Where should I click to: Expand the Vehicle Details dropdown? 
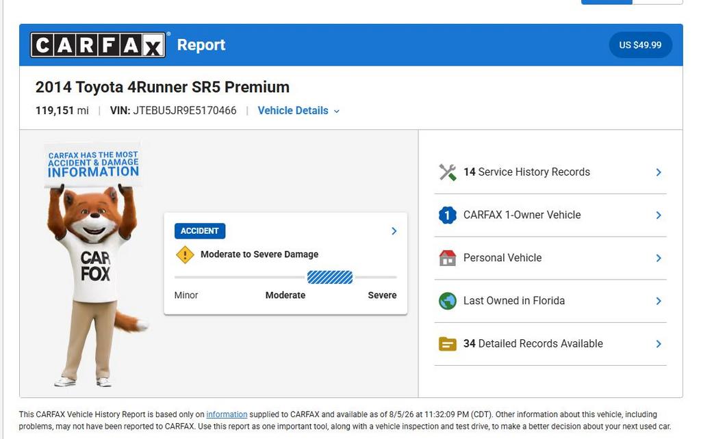click(x=298, y=111)
